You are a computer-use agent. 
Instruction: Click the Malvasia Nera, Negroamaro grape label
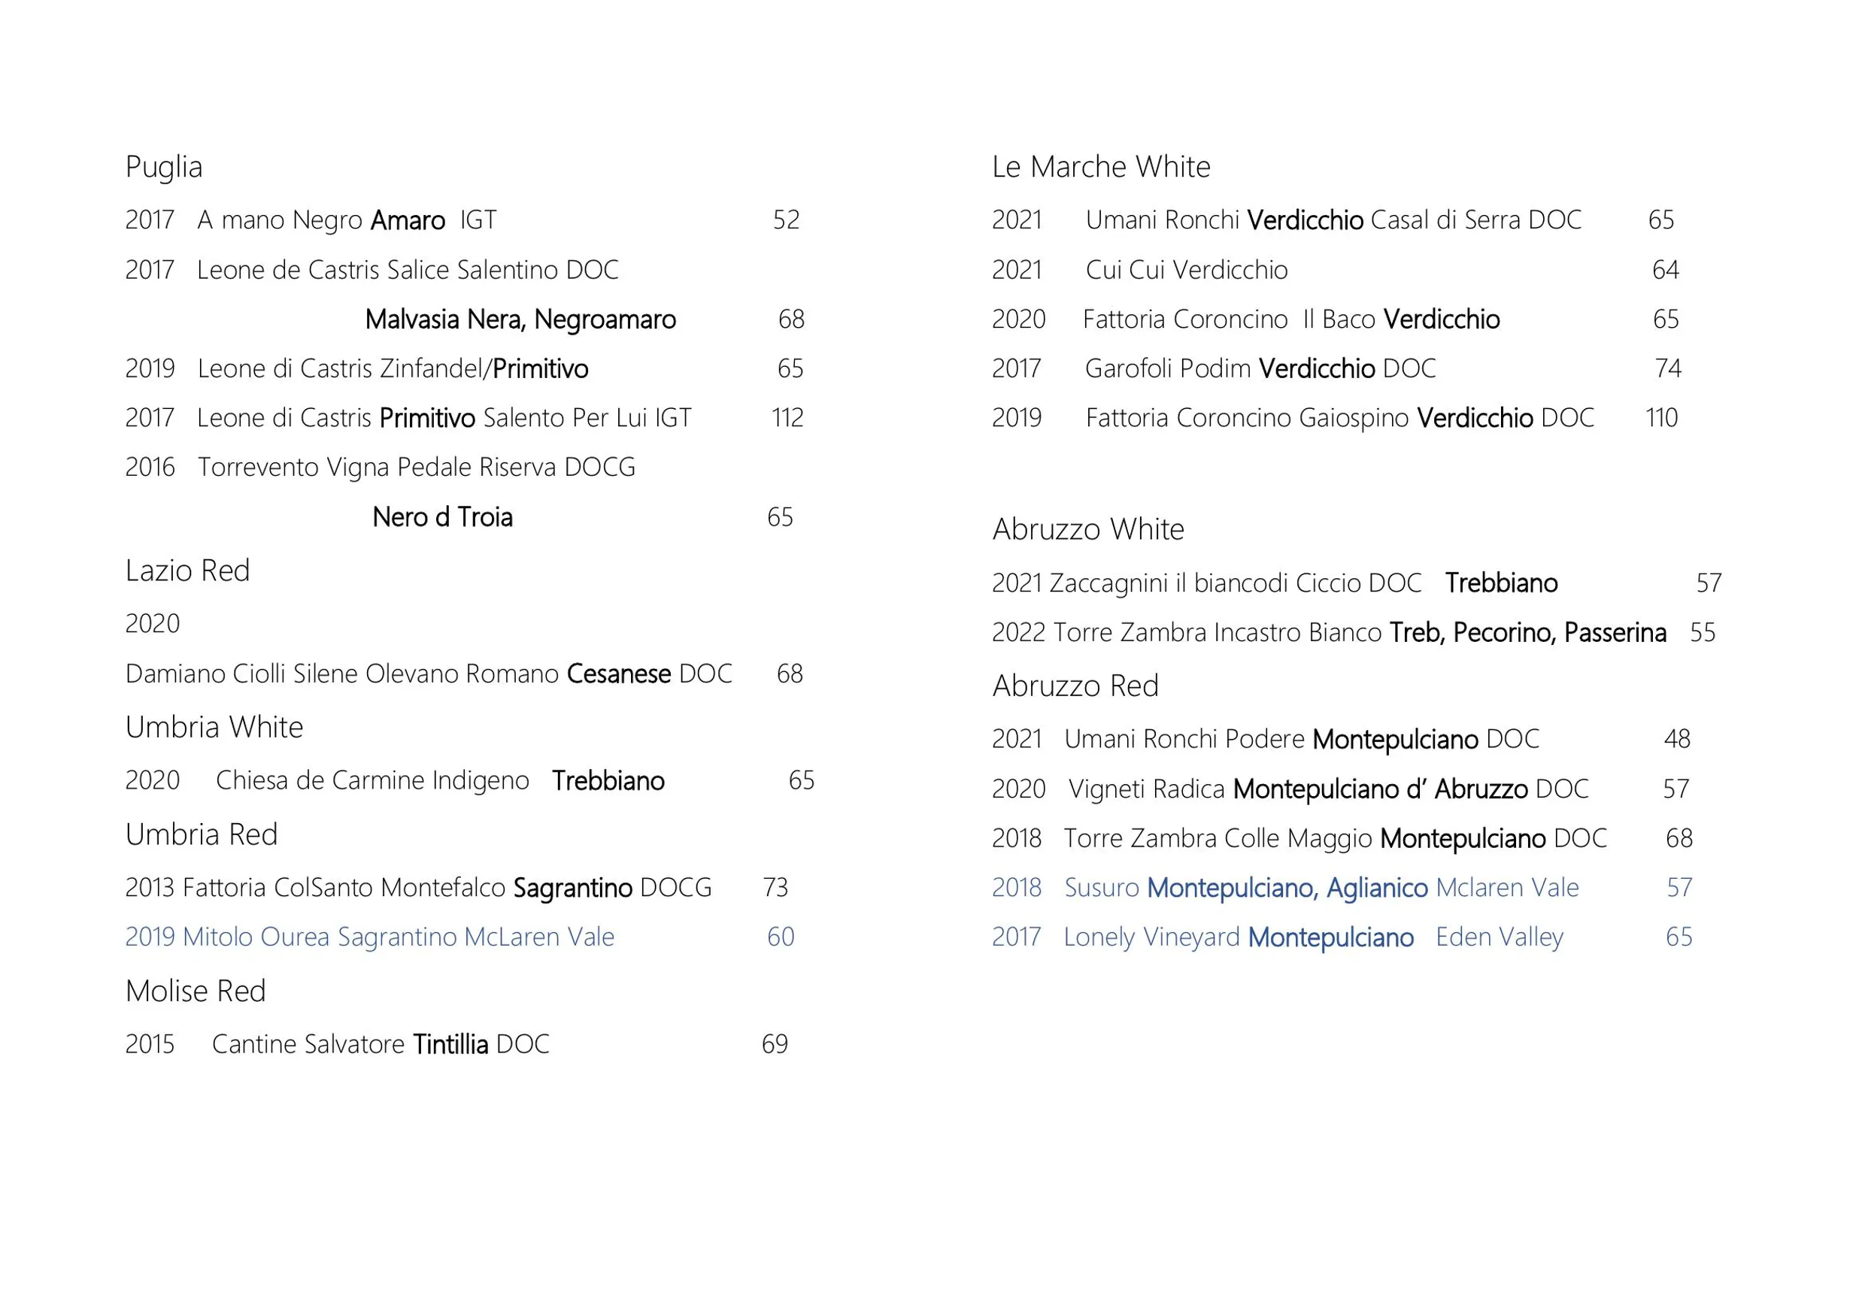click(x=520, y=319)
